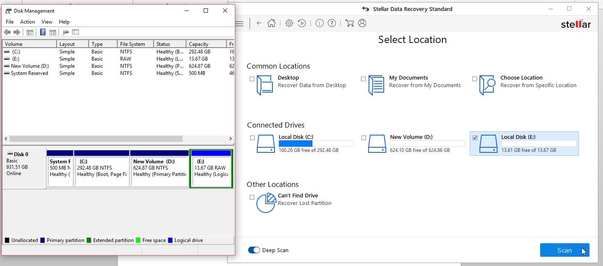Click the horizontal scrollbar right arrow in volume list
603x266 pixels.
(230, 138)
